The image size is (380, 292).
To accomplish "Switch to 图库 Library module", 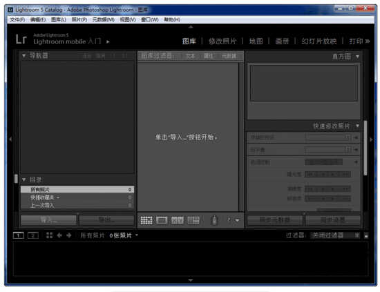I will click(189, 41).
